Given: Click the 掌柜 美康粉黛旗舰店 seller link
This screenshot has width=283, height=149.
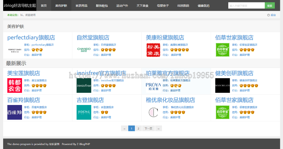Looking at the screenshot, I should point(179,45).
